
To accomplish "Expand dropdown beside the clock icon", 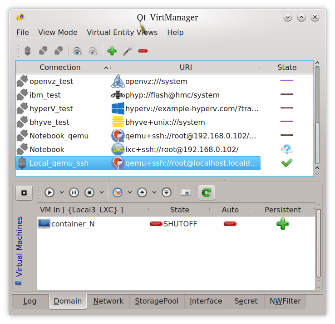I will pos(130,192).
